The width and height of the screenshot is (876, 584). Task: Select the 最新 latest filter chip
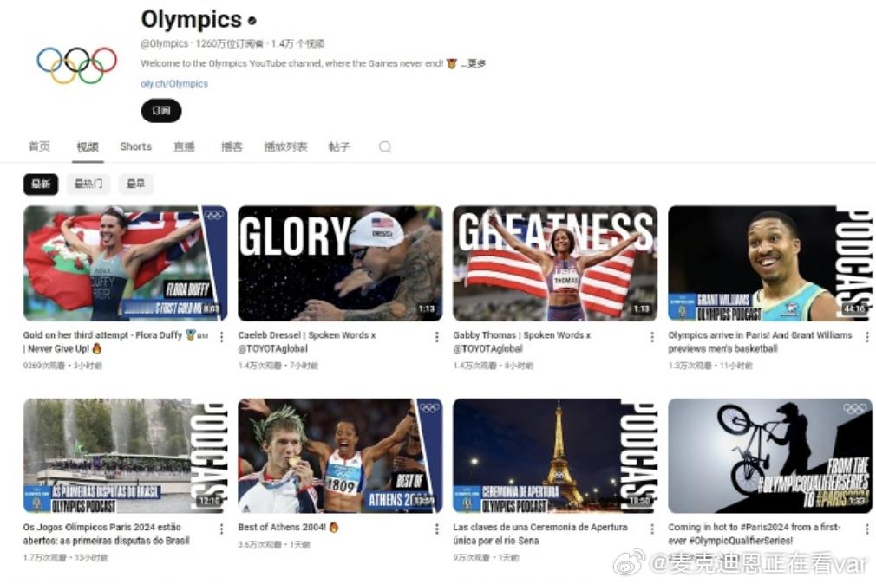(x=41, y=184)
